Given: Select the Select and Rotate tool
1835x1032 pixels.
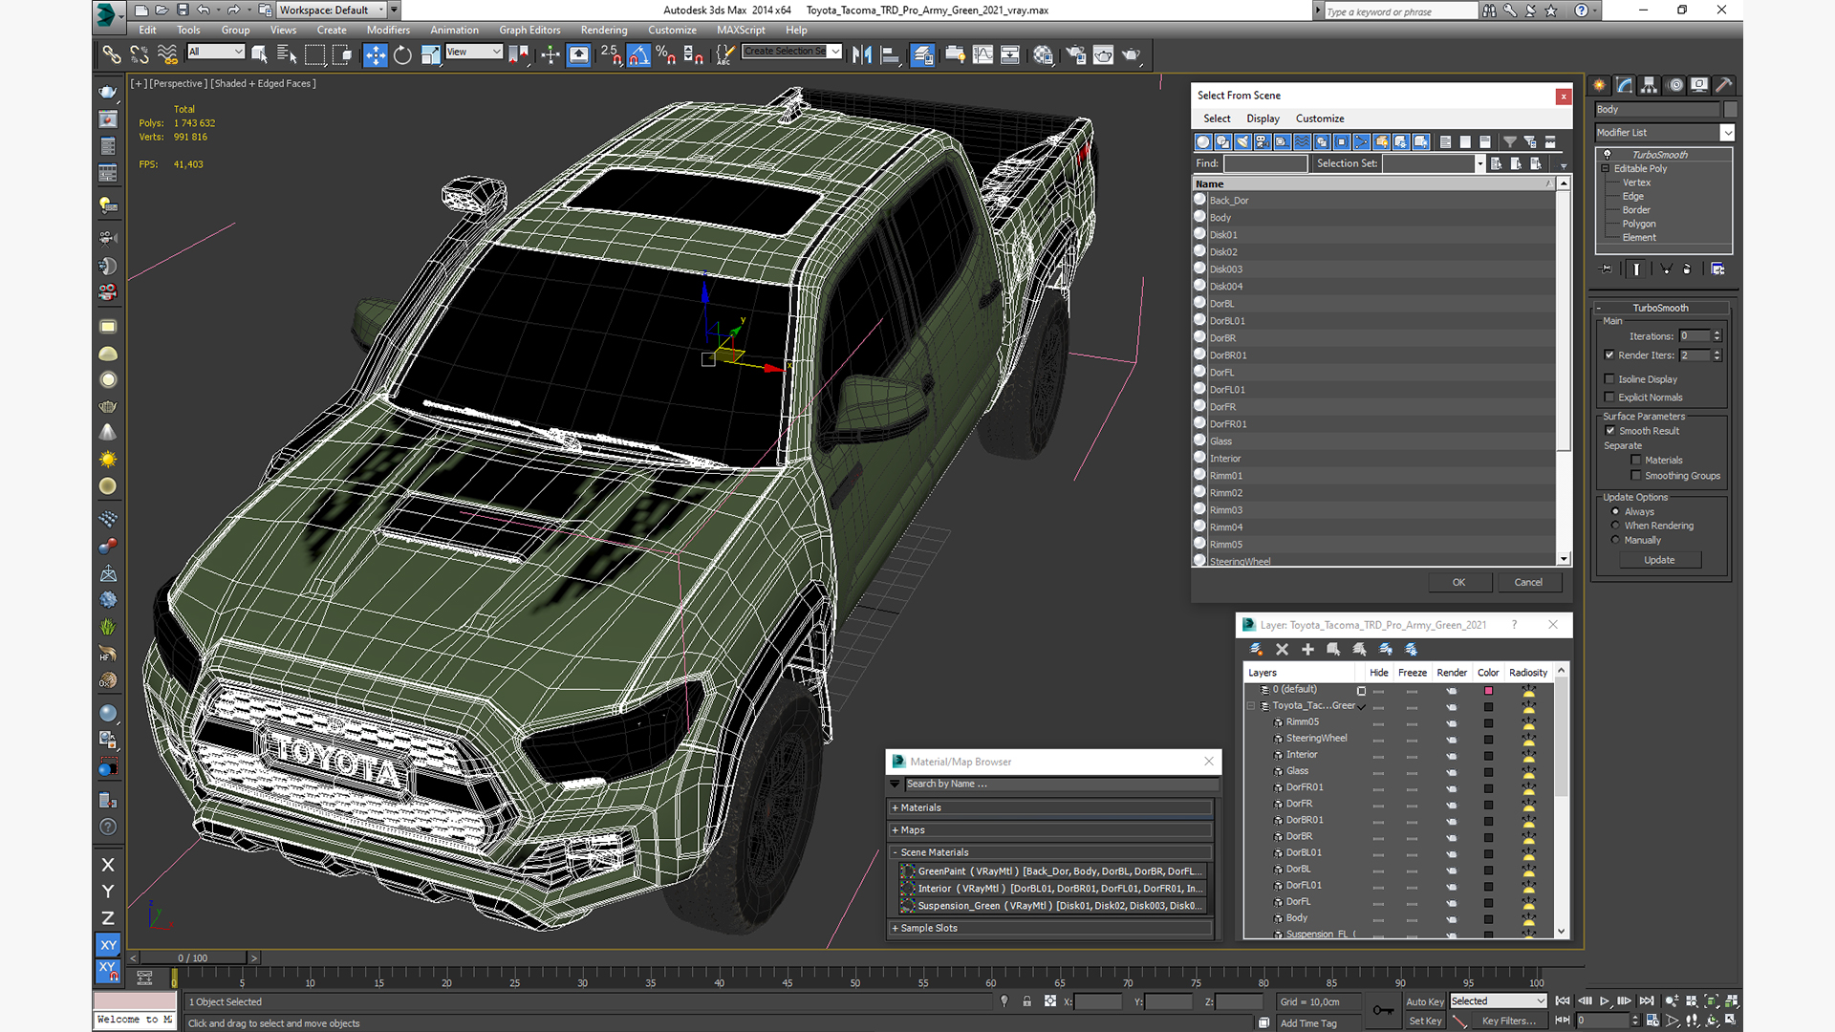Looking at the screenshot, I should (x=402, y=55).
